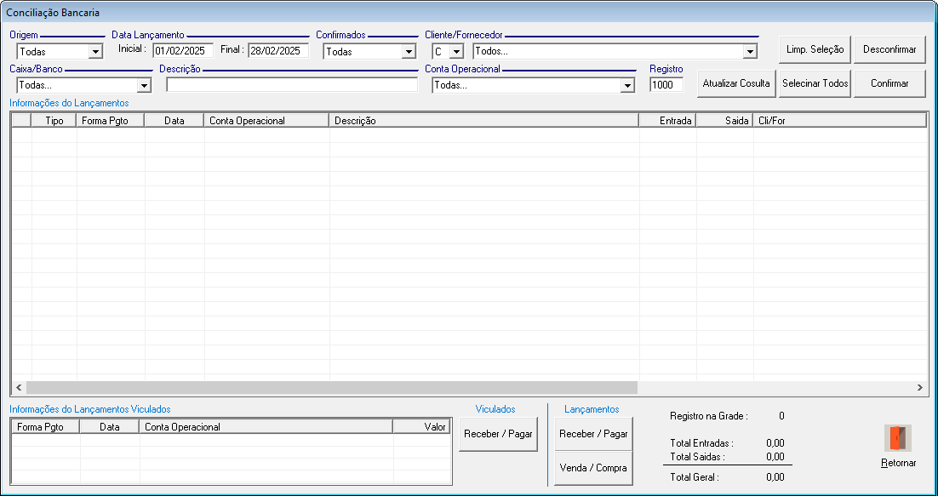Screen dimensions: 938x496
Task: Click Atualizar Consulta button
Action: (x=736, y=83)
